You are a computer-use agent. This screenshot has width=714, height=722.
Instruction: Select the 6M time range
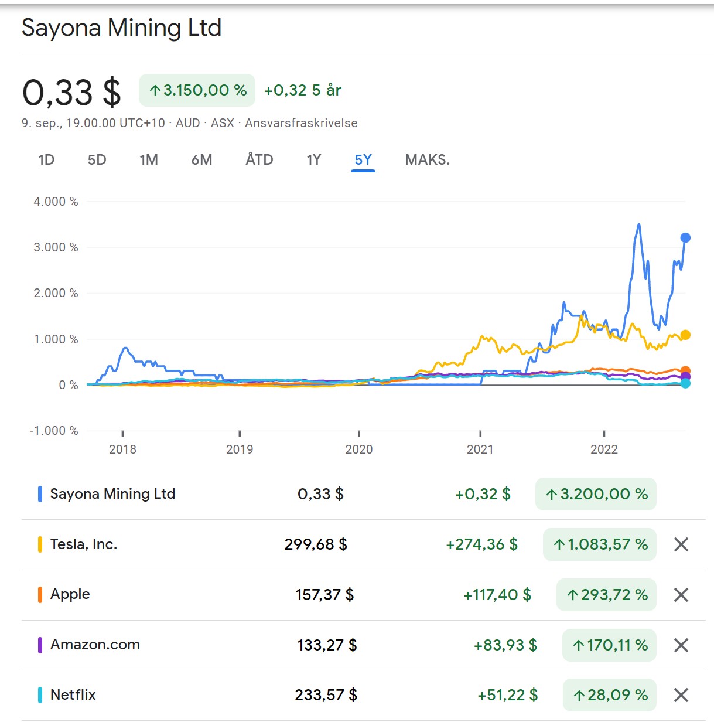(x=201, y=159)
